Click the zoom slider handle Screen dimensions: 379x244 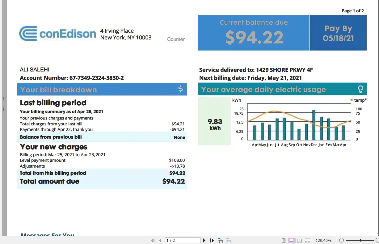coord(360,240)
